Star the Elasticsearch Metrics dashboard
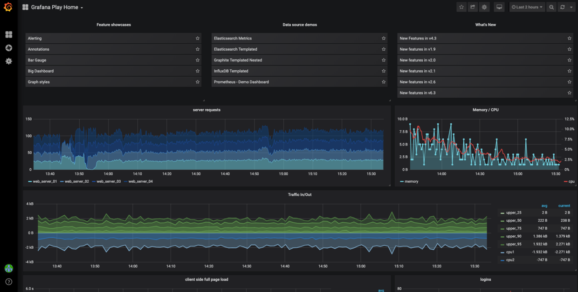578x292 pixels. tap(384, 38)
